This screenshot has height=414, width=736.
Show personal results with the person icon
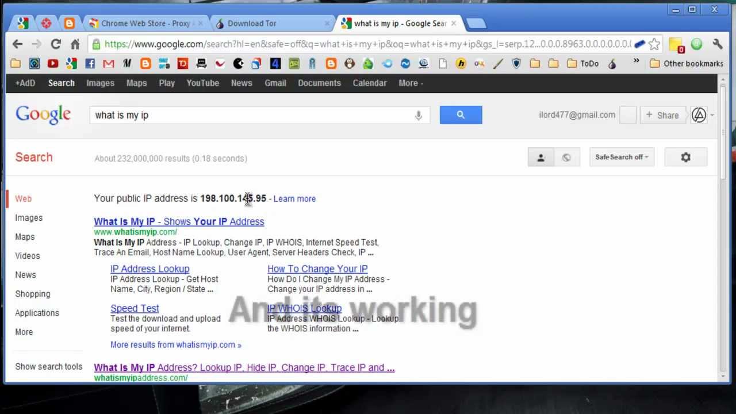coord(540,157)
